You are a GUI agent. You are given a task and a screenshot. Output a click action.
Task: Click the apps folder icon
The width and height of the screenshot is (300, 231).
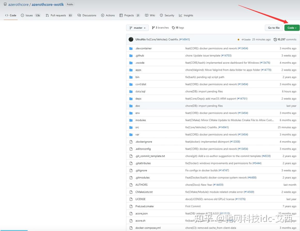[x=131, y=70]
